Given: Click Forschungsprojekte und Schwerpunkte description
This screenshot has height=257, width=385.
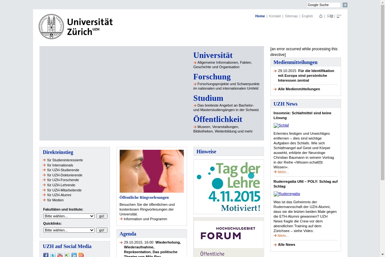Looking at the screenshot, I should point(227,86).
